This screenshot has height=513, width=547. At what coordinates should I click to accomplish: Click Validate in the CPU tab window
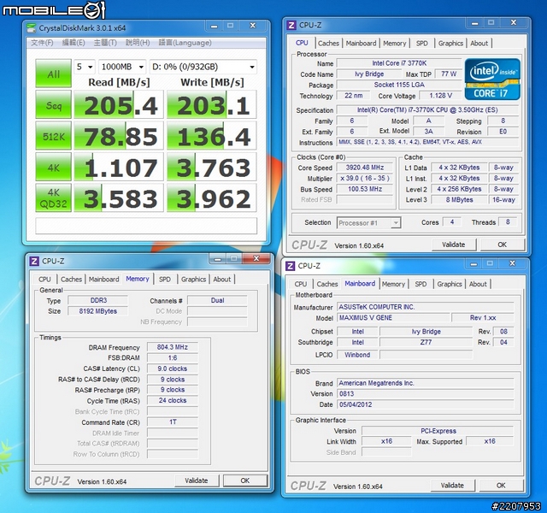click(454, 245)
